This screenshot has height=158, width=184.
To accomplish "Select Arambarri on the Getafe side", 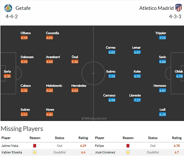I will (53, 57).
